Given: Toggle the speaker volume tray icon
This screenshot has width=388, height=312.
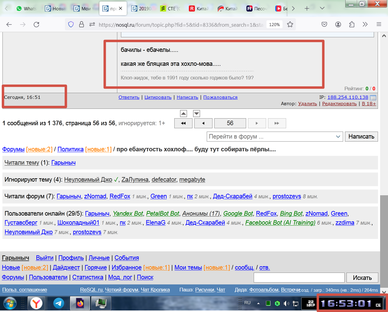Looking at the screenshot, I should click(286, 303).
